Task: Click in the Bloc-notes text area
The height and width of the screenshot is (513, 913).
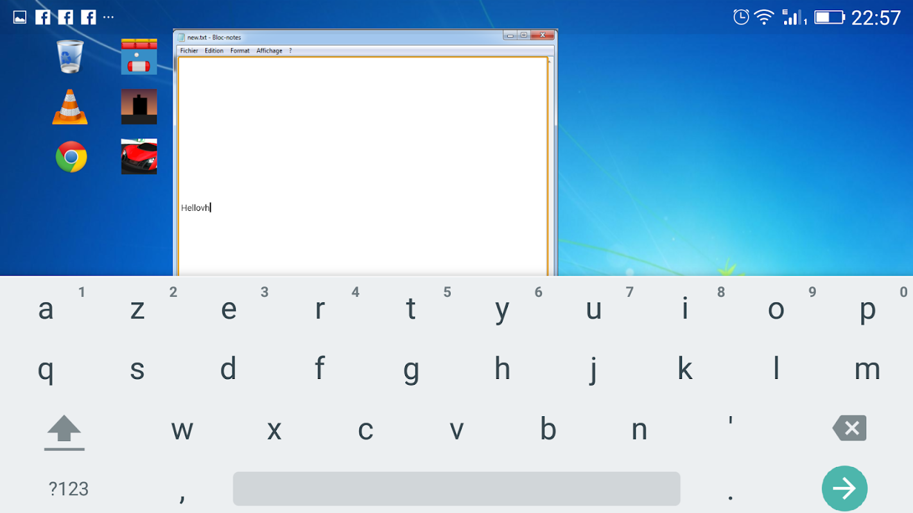Action: coord(363,167)
